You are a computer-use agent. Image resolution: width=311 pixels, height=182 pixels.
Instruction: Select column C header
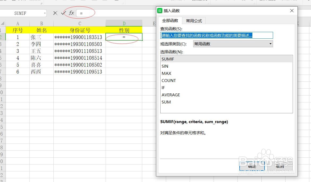(x=80, y=24)
